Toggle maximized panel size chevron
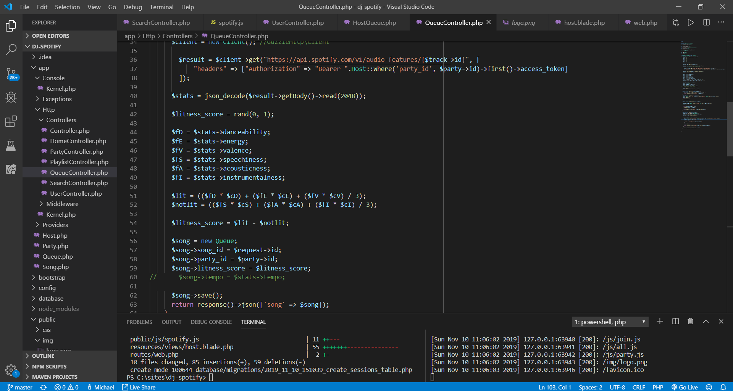Viewport: 733px width, 391px height. click(x=706, y=322)
